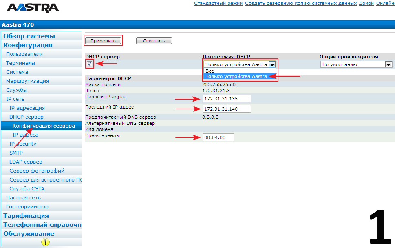
Task: Toggle the DHCP сервер checkbox
Action: [89, 64]
